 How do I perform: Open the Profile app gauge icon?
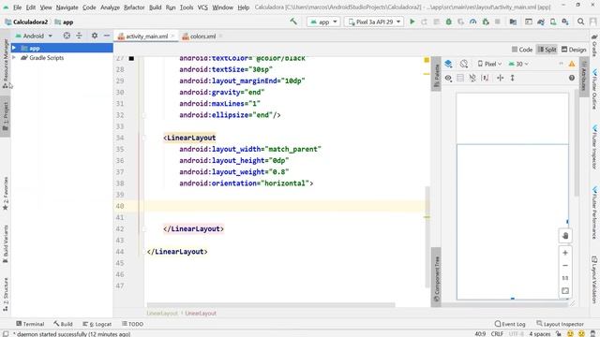[472, 22]
